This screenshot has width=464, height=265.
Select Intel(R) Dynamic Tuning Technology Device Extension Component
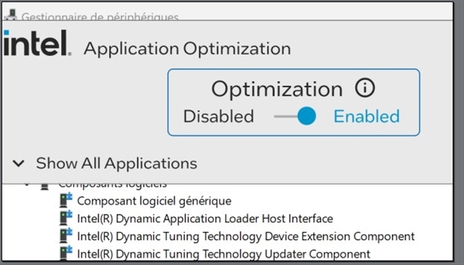coord(246,237)
